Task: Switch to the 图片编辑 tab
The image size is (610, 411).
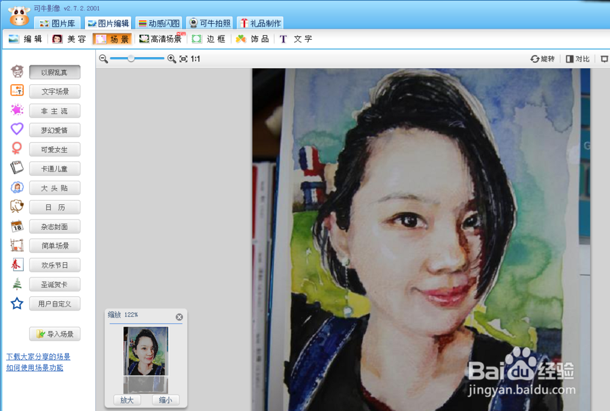Action: tap(108, 23)
